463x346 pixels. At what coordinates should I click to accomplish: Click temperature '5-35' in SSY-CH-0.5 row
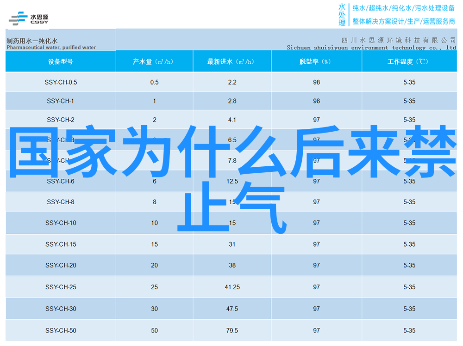tap(409, 82)
